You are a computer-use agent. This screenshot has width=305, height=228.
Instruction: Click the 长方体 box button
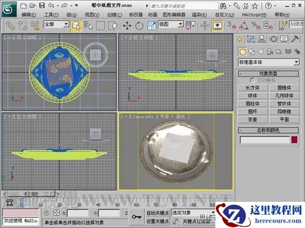click(x=253, y=88)
